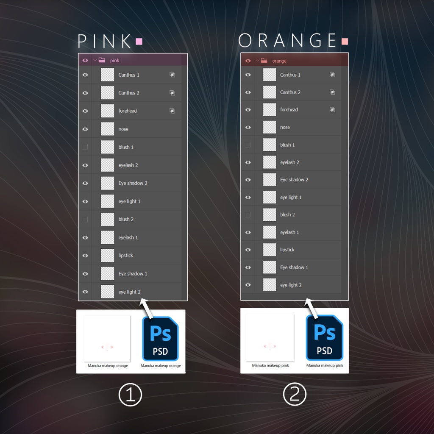Select 'Canthus 2' layer name in pink panel

[x=129, y=93]
